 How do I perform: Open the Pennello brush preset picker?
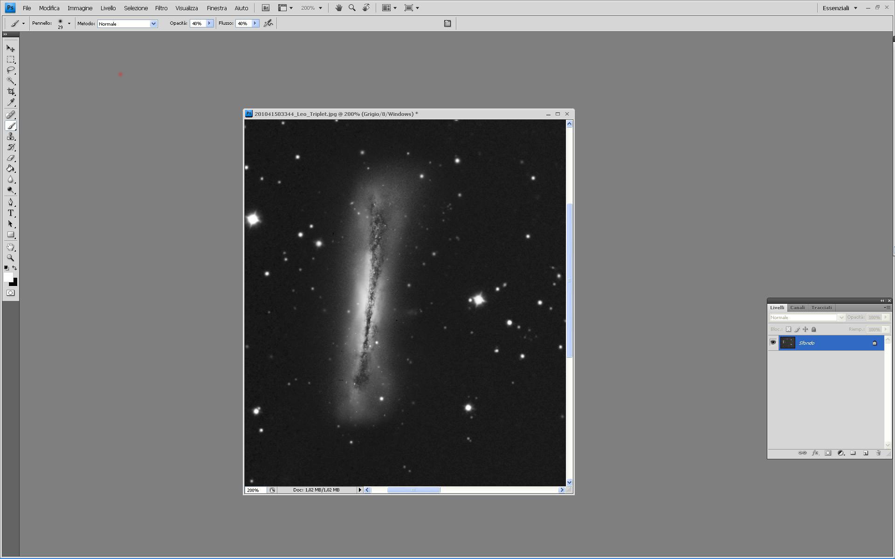tap(69, 23)
